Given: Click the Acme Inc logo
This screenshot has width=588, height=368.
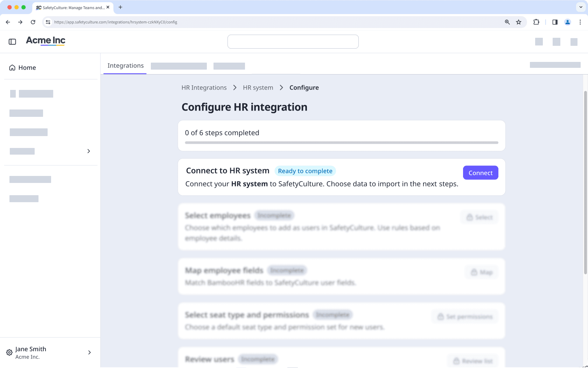Looking at the screenshot, I should click(45, 41).
